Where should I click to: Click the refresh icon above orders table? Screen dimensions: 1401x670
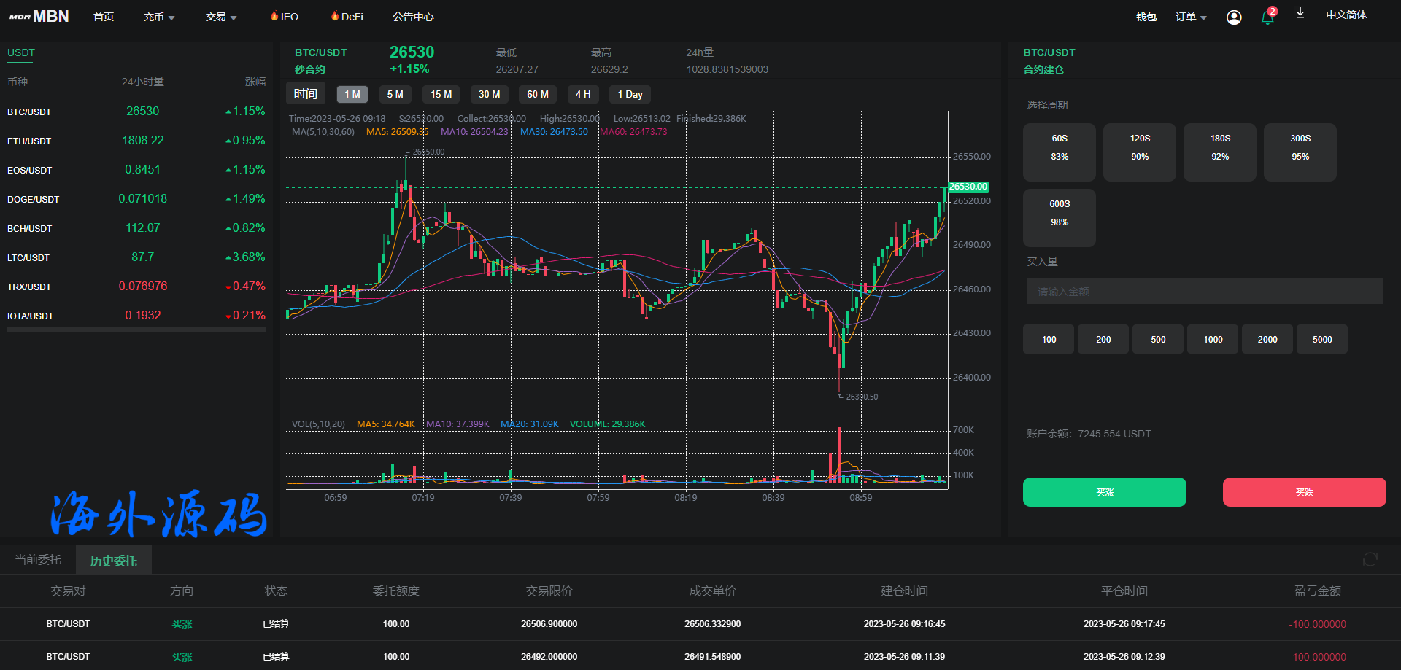pos(1370,559)
